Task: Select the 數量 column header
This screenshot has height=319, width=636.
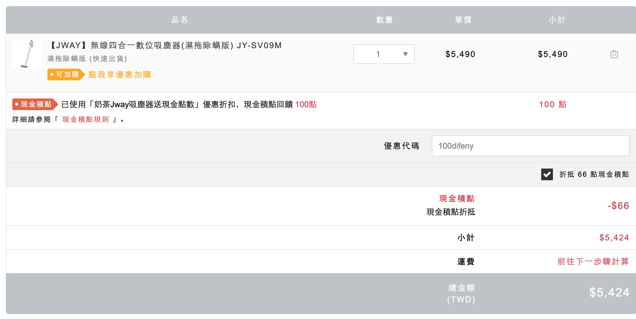Action: 384,20
